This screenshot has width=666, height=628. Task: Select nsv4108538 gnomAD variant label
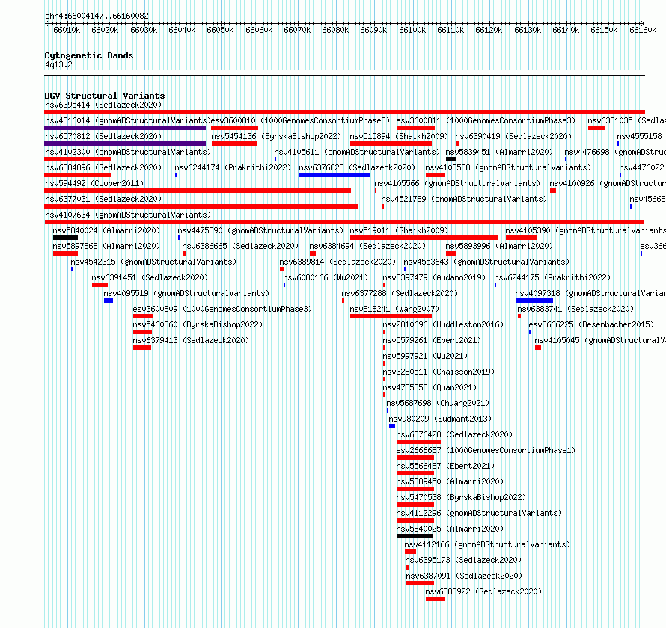(508, 167)
